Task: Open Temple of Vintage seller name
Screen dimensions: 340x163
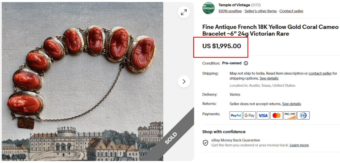Action: coord(234,5)
